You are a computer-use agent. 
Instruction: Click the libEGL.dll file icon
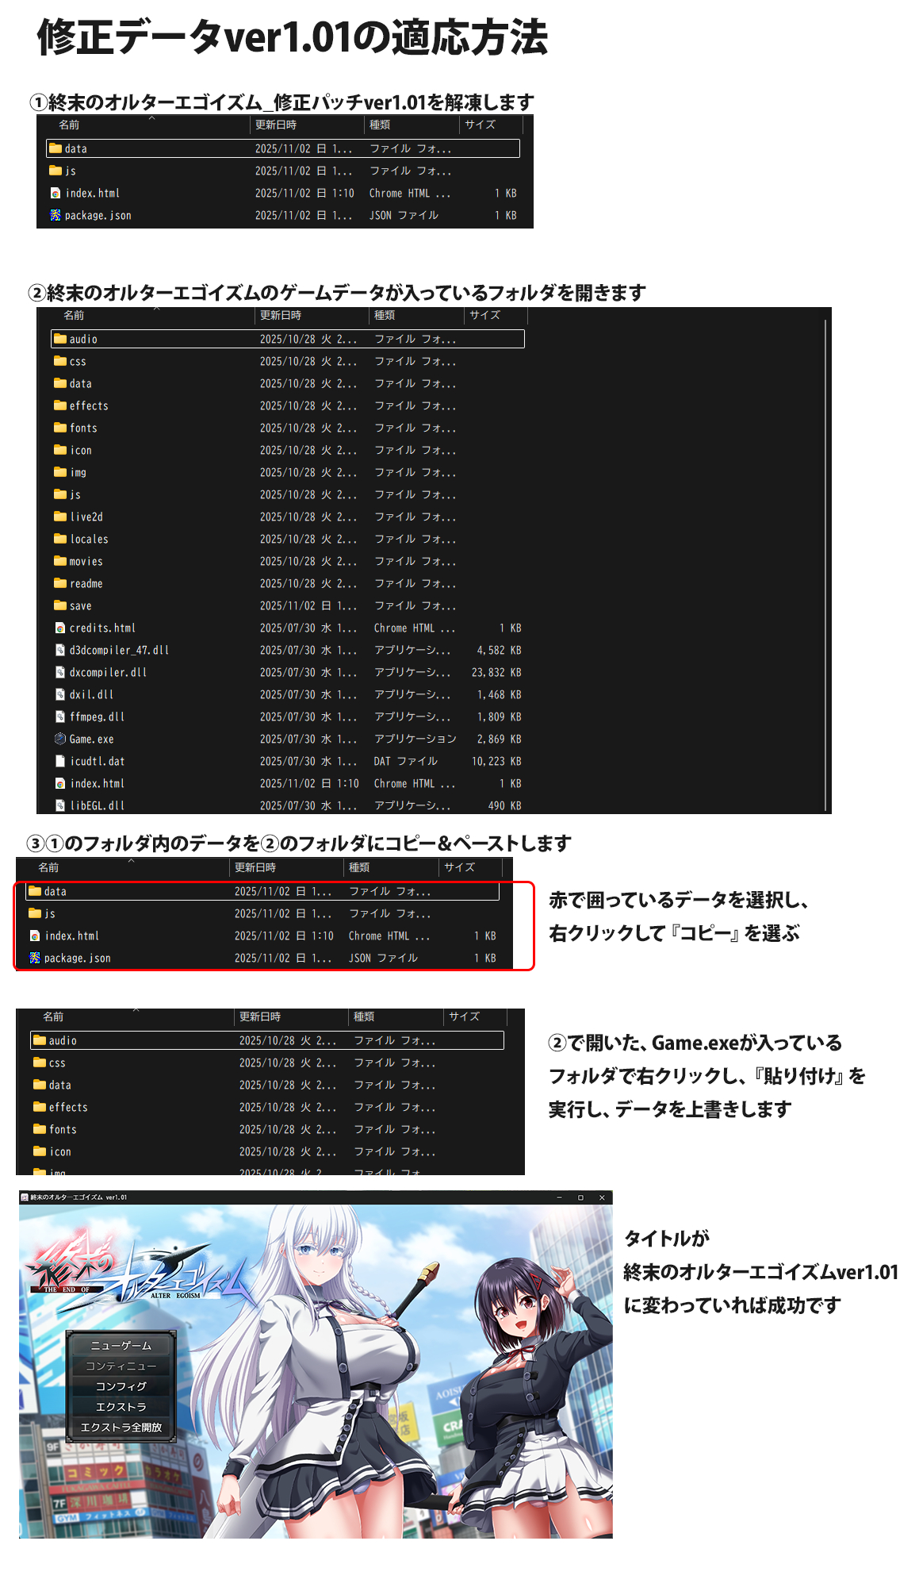pyautogui.click(x=60, y=805)
